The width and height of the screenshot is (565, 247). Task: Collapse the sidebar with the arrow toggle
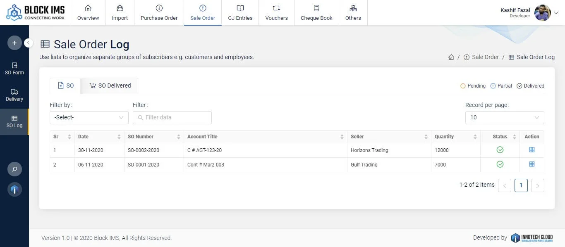pos(29,43)
